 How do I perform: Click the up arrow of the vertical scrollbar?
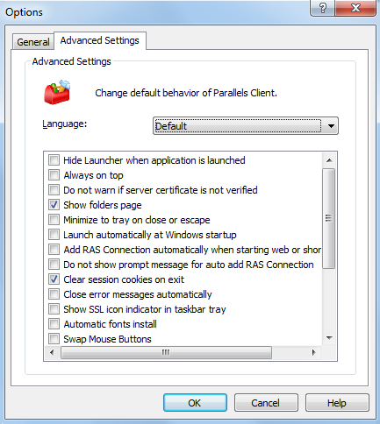(329, 160)
